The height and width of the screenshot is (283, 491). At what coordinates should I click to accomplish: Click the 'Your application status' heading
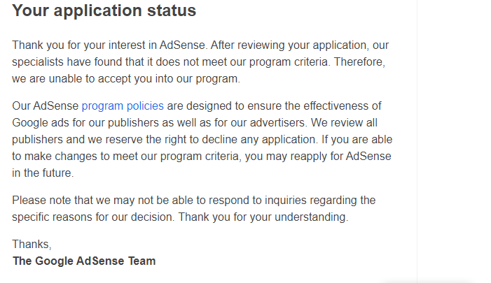104,10
